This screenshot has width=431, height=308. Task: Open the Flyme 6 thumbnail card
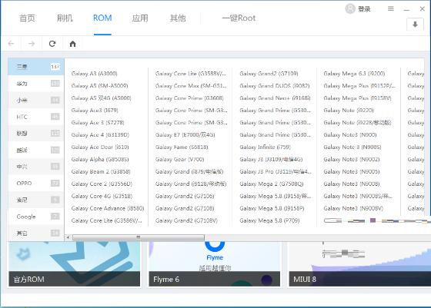215,264
